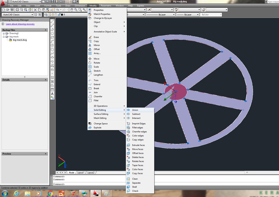Switch to the Layout2 tab
The width and height of the screenshot is (279, 197).
[91, 173]
